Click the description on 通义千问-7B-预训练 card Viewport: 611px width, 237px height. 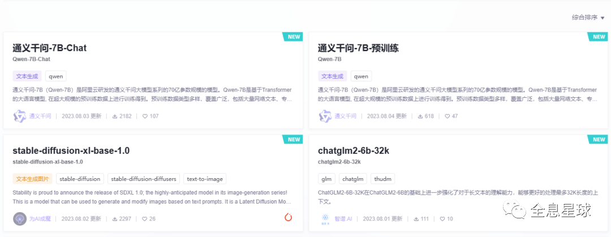458,94
